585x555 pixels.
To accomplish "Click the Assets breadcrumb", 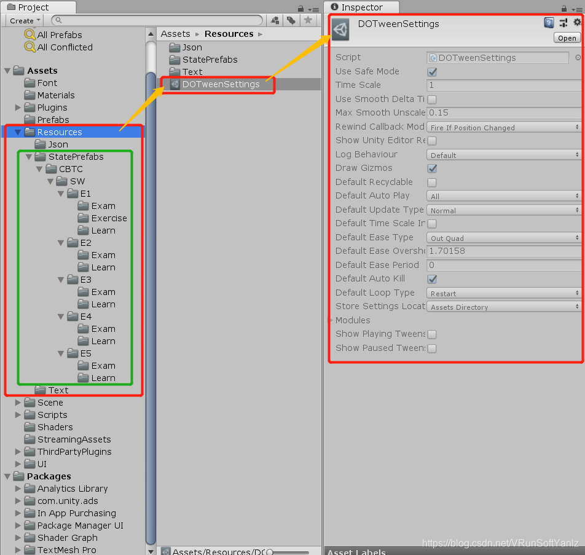I will (x=175, y=34).
